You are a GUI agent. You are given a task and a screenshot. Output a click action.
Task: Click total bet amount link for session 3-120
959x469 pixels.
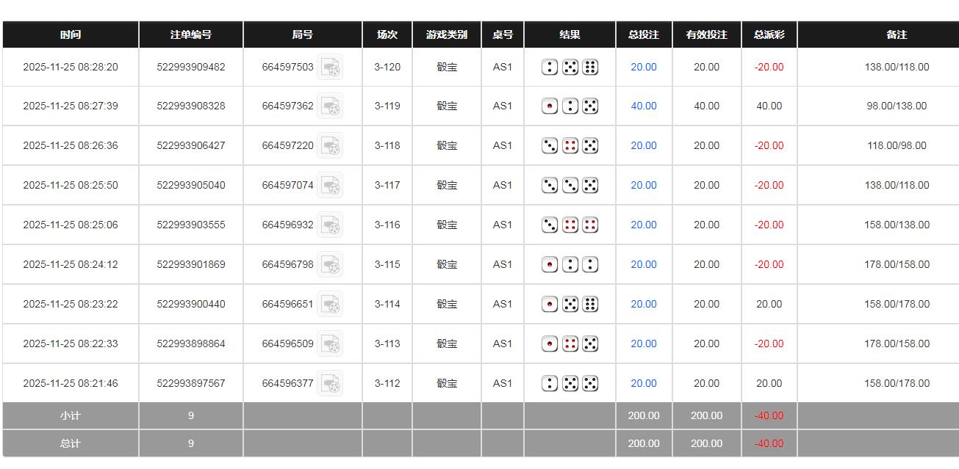[x=644, y=68]
